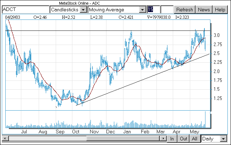Click the period field showing 15
231x145 pixels.
[x=154, y=10]
